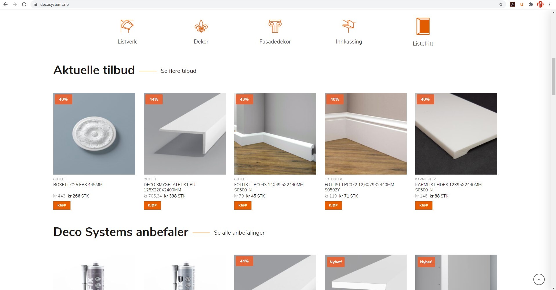
Task: Reload the page with the refresh icon
Action: pyautogui.click(x=24, y=4)
